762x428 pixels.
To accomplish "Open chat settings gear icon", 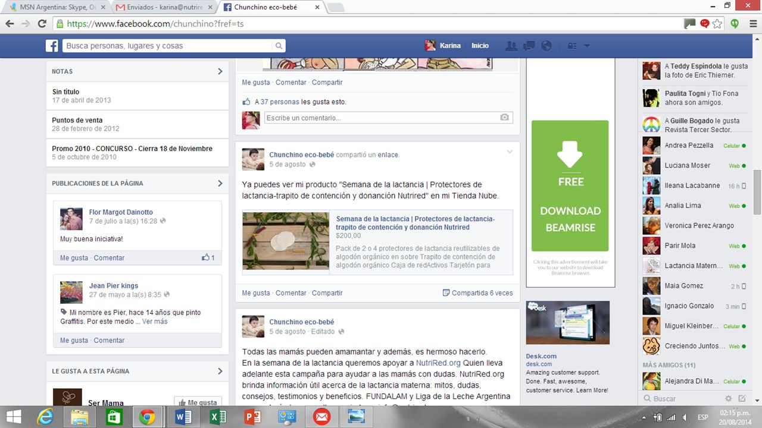I will click(729, 398).
